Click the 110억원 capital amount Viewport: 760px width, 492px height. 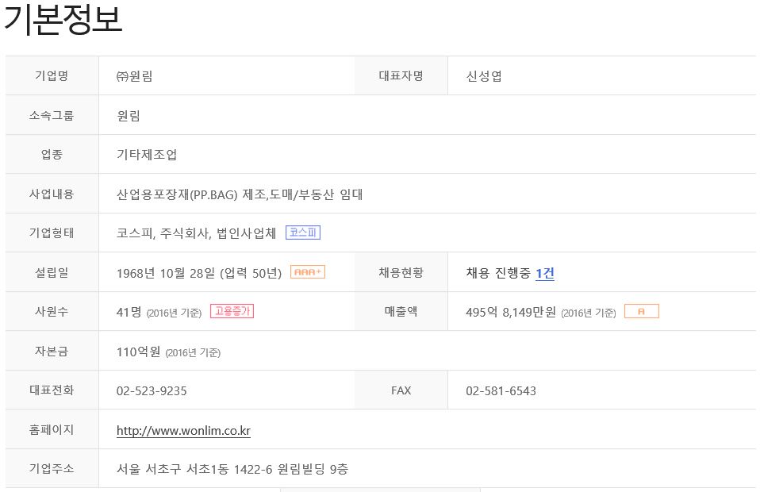138,352
